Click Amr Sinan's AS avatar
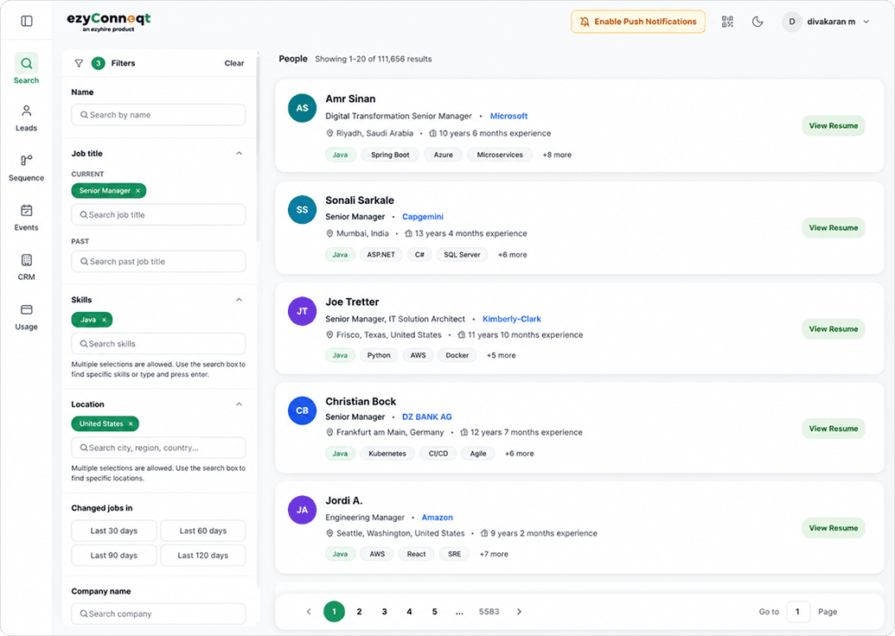 (x=302, y=108)
